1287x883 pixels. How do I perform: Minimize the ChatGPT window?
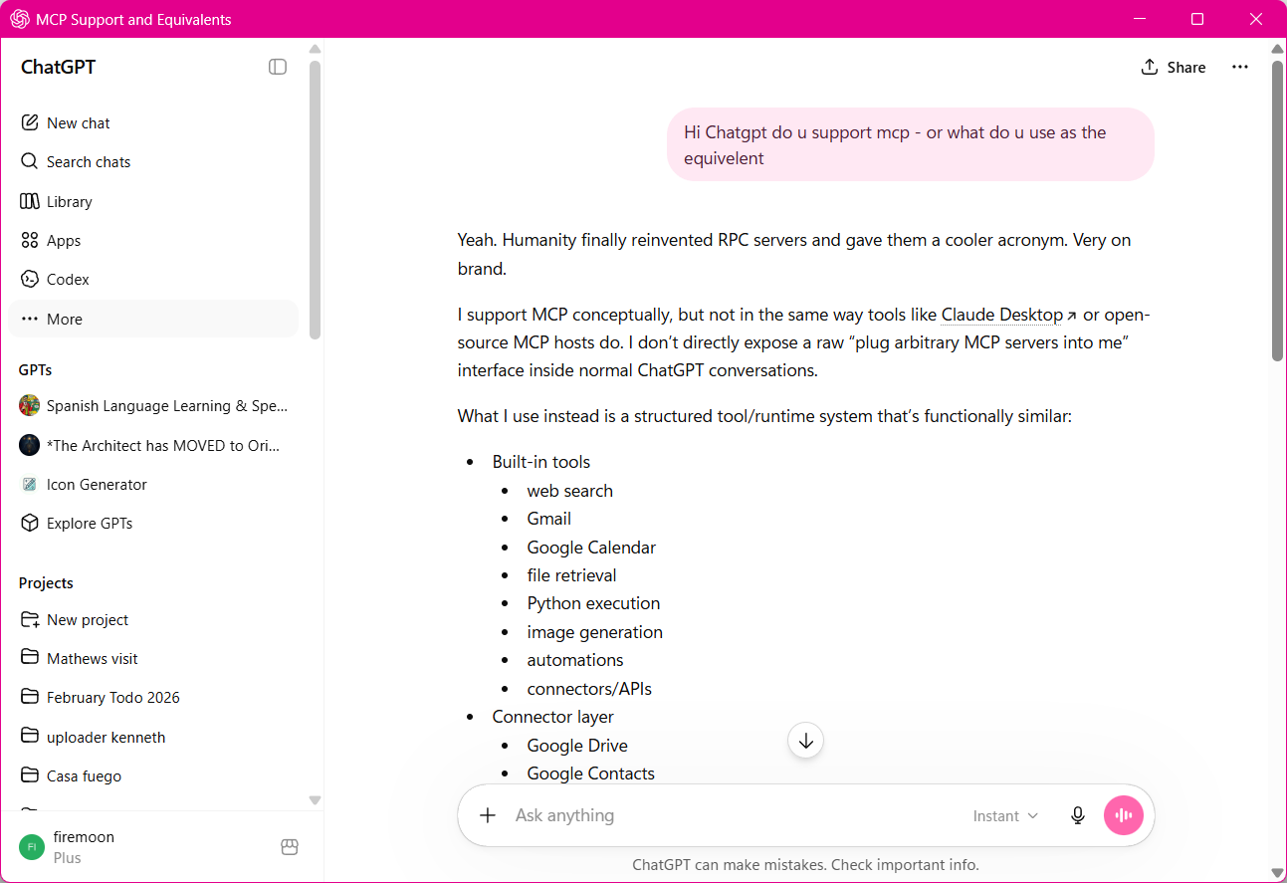click(1139, 19)
